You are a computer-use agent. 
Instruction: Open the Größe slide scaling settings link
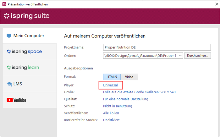tap(139, 92)
